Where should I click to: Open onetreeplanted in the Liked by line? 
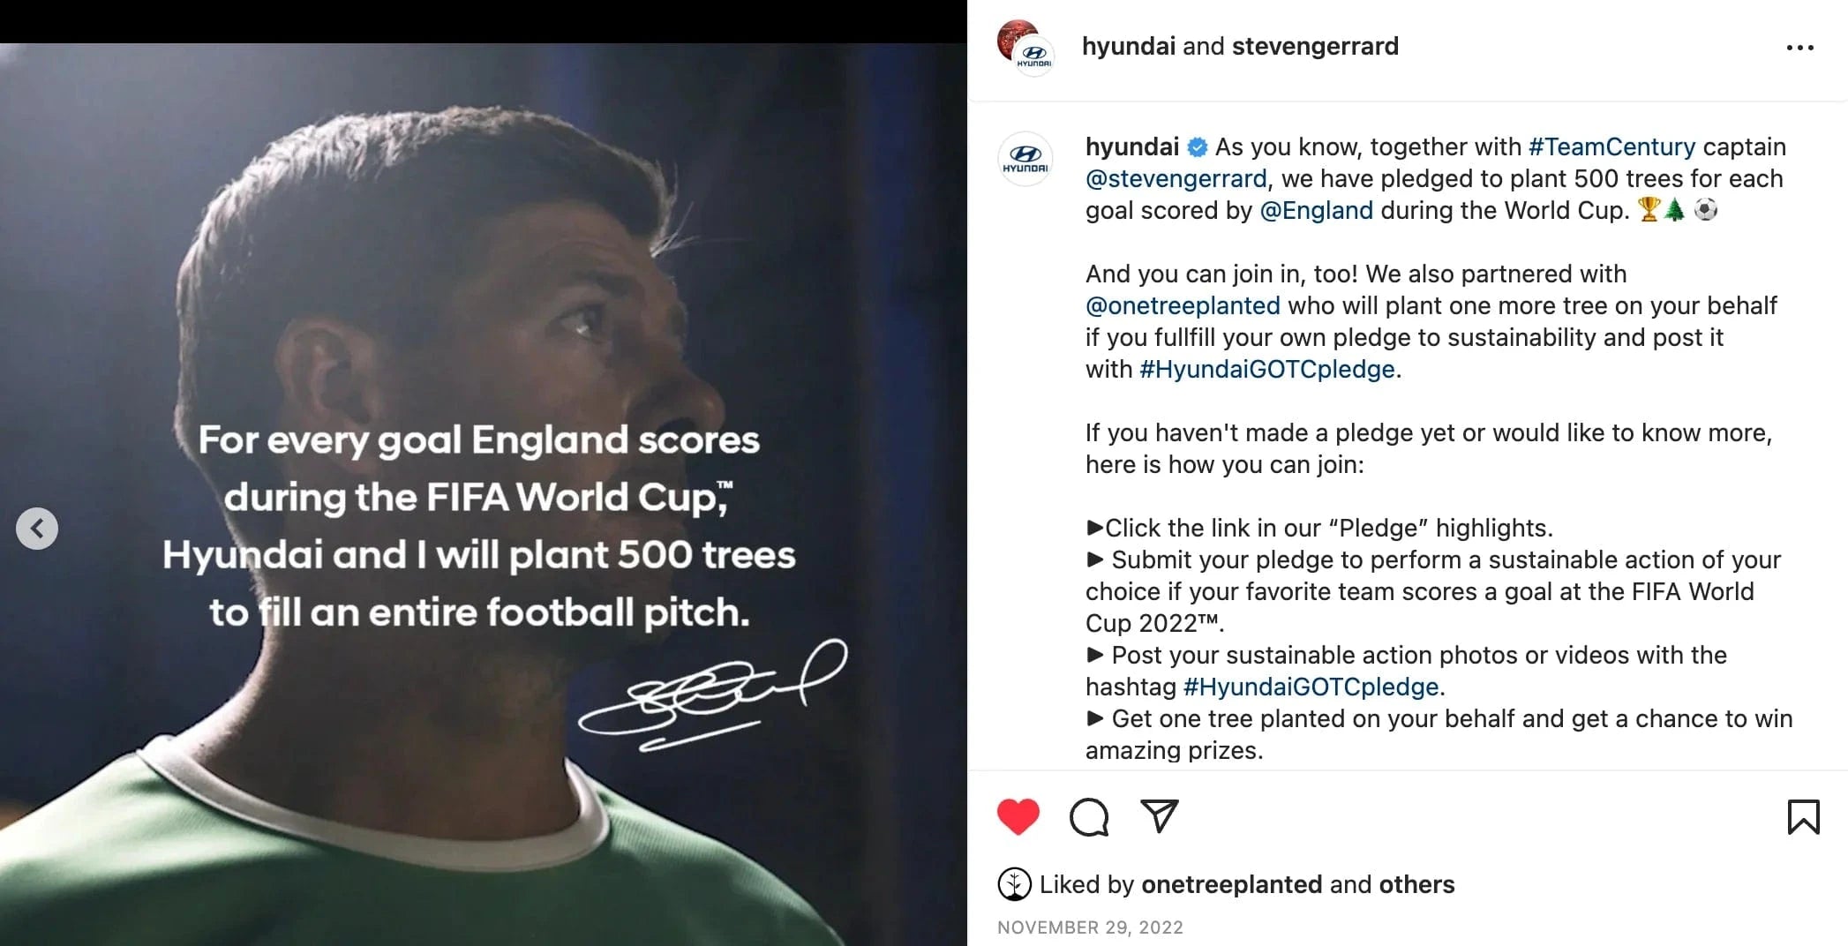(1231, 884)
